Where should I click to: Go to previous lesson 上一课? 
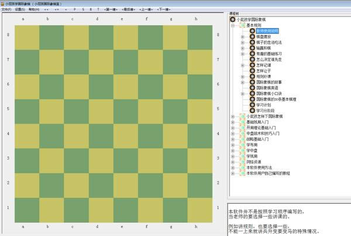pyautogui.click(x=146, y=9)
